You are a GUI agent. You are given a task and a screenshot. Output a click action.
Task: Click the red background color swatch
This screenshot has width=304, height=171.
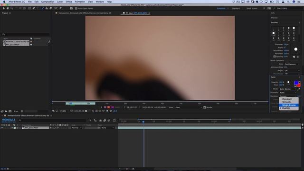pyautogui.click(x=299, y=85)
